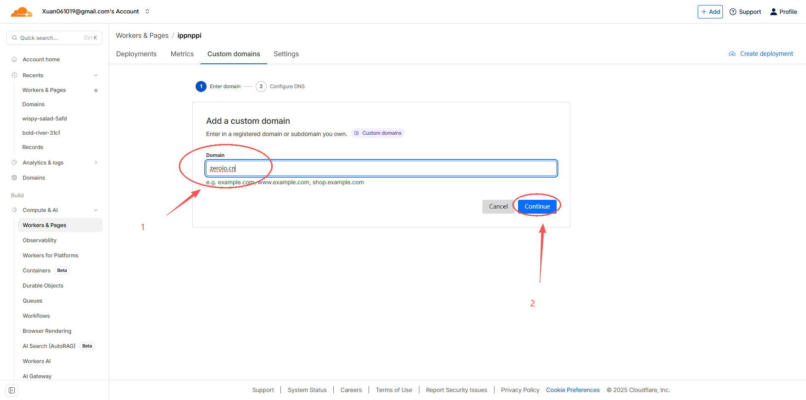Image resolution: width=806 pixels, height=400 pixels.
Task: Open Terms of Use footer link
Action: point(394,390)
